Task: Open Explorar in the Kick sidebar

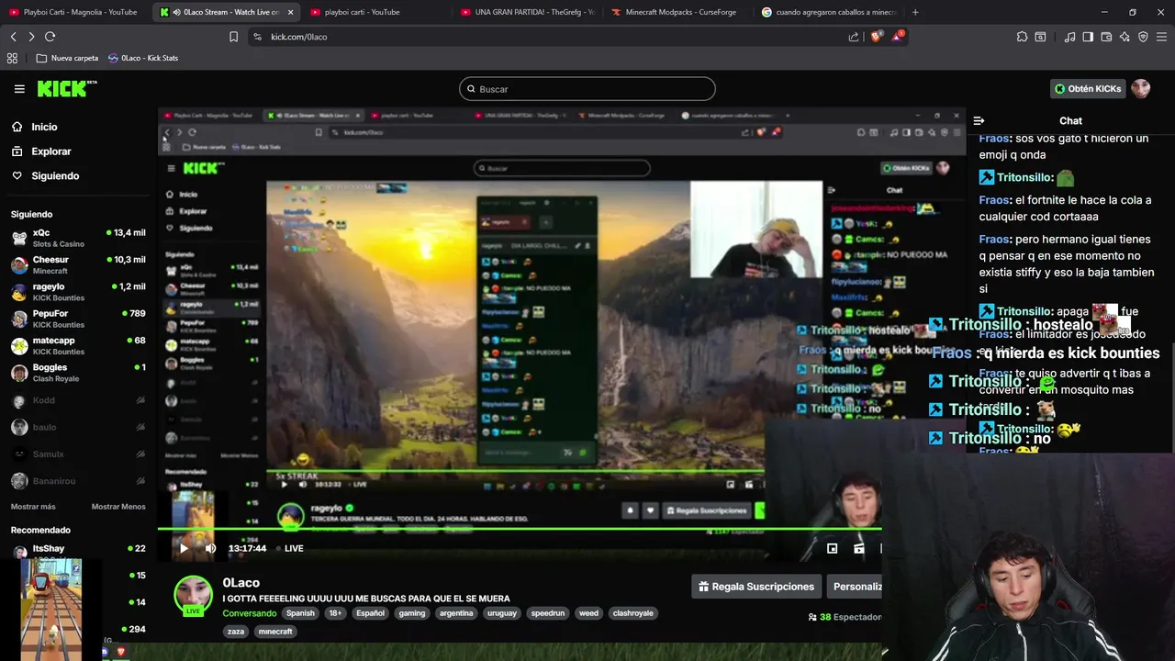Action: (50, 151)
